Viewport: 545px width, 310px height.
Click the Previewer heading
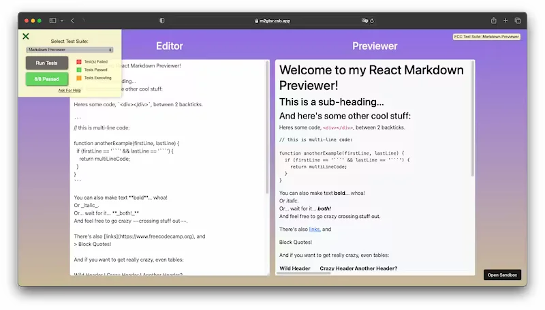point(375,46)
